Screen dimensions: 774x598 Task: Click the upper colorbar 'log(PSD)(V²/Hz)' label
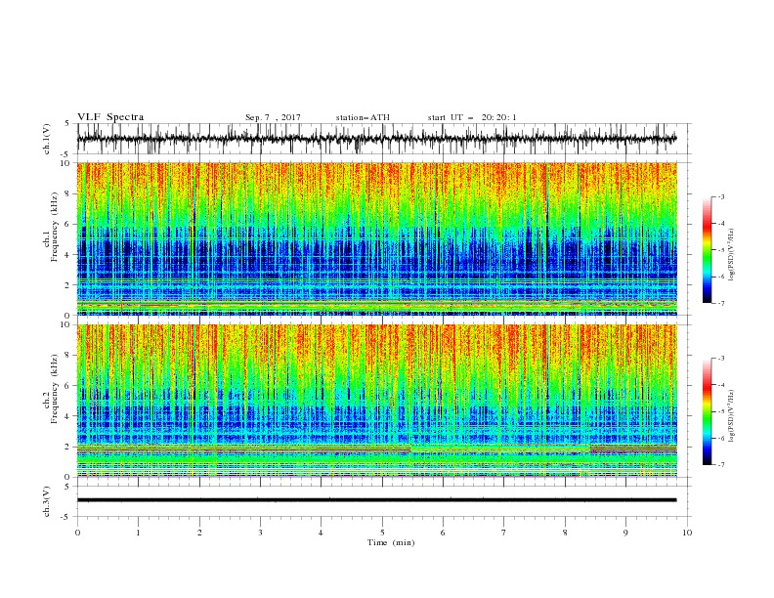click(732, 255)
